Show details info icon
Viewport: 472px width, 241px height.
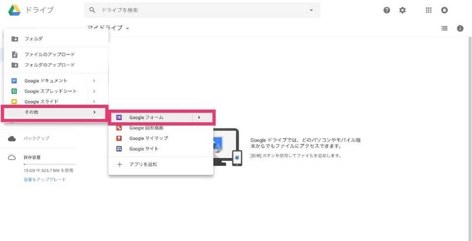pos(460,28)
